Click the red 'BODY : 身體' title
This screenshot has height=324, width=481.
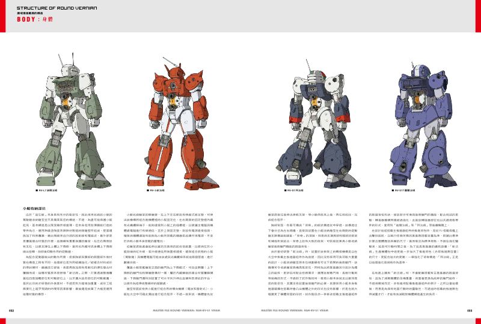35,19
